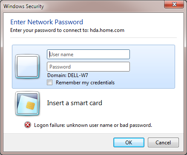This screenshot has height=155, width=187.
Task: Click the blank user account picture tile
Action: (27, 66)
